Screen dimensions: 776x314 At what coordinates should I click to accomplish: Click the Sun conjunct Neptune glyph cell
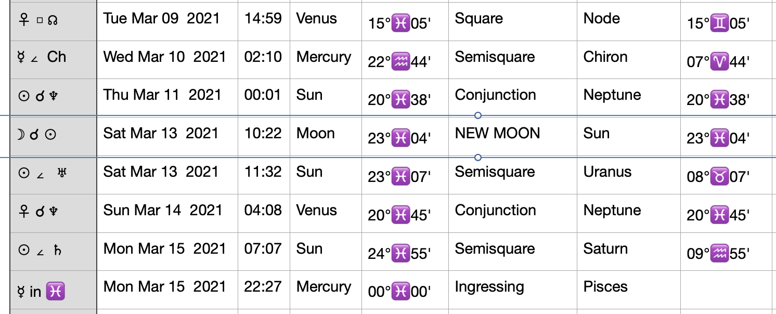(x=54, y=96)
